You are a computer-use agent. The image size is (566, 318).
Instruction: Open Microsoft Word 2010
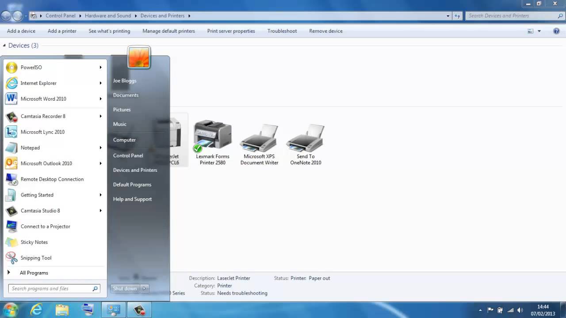click(x=54, y=99)
